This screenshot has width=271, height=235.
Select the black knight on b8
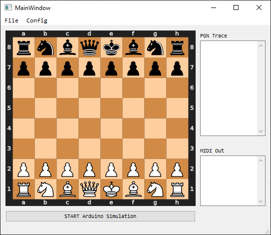point(45,47)
